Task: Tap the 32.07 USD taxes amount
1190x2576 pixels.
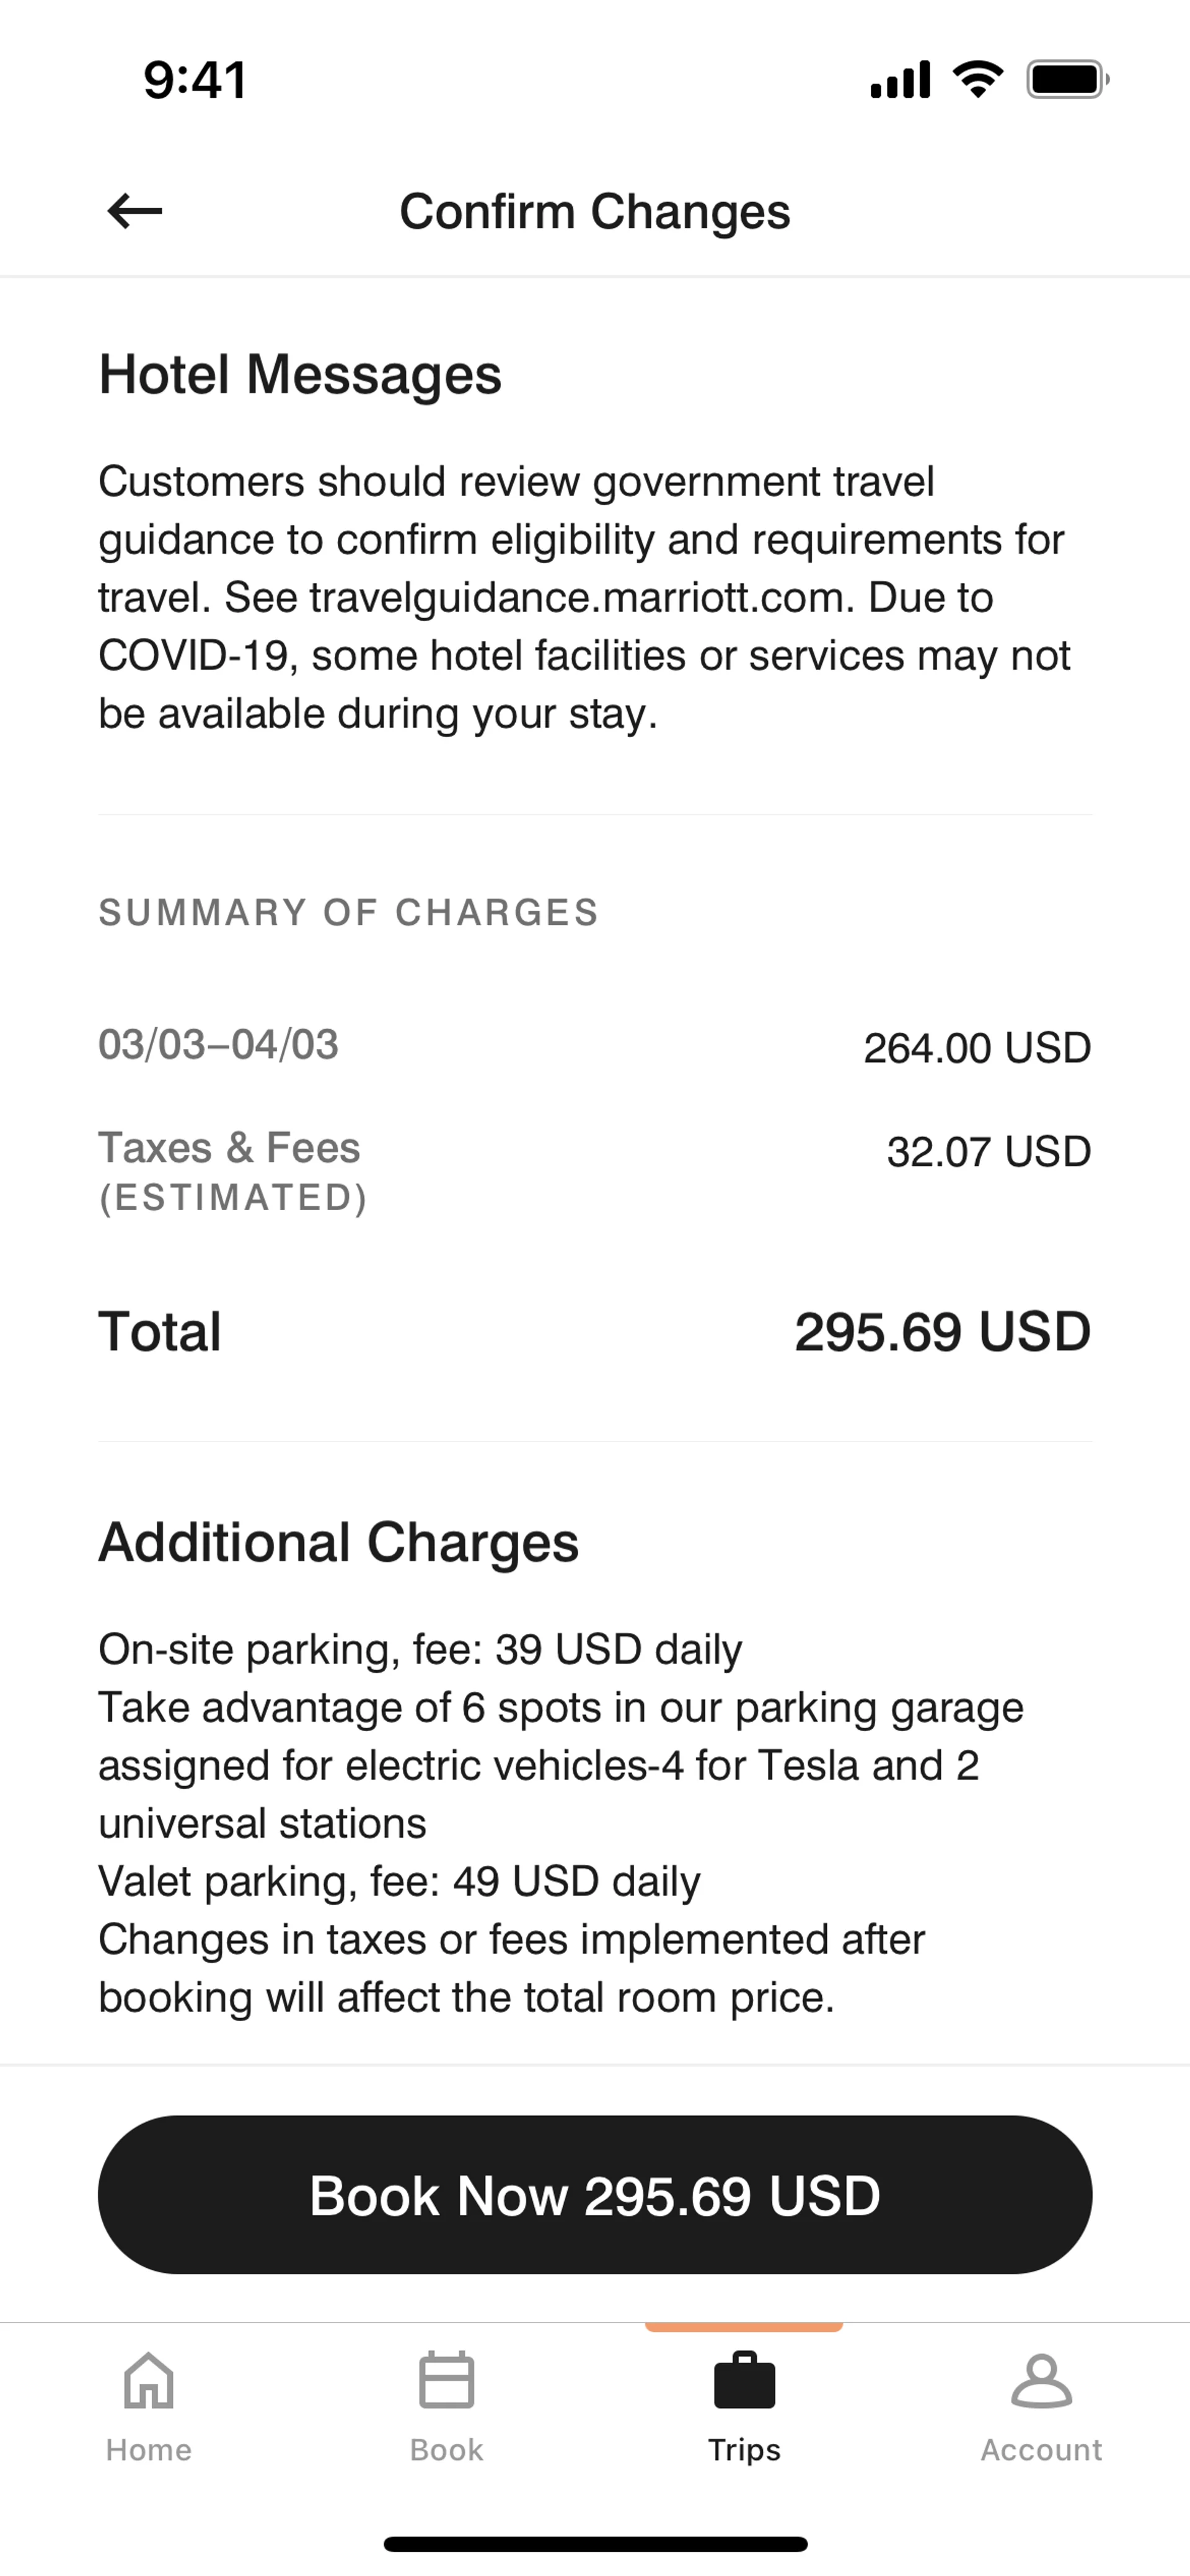Action: pos(988,1152)
